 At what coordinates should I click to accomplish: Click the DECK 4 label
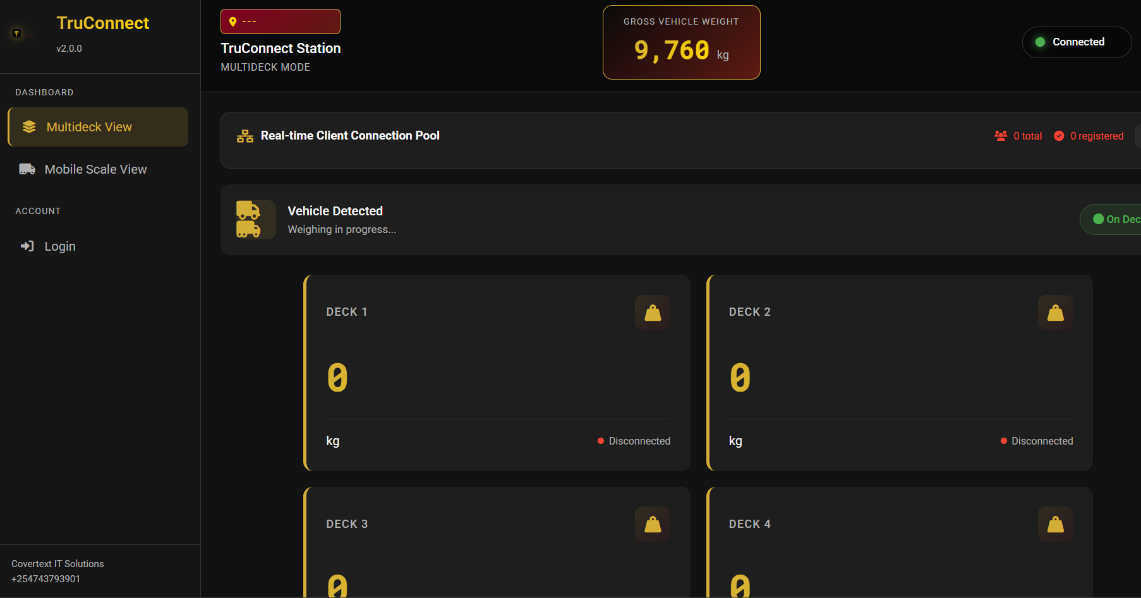(750, 524)
